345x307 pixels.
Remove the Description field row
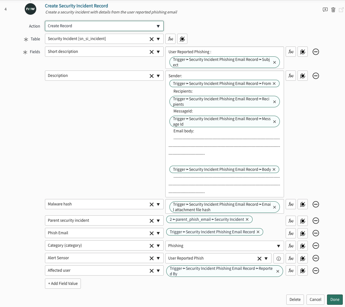[x=316, y=76]
